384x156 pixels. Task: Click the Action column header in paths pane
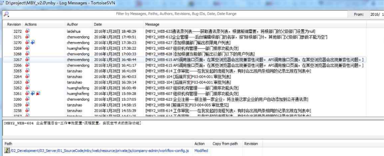tap(199, 144)
